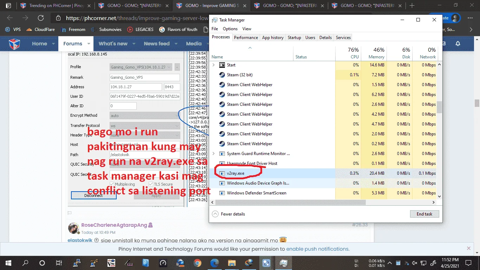
Task: Click the End task button
Action: 424,214
